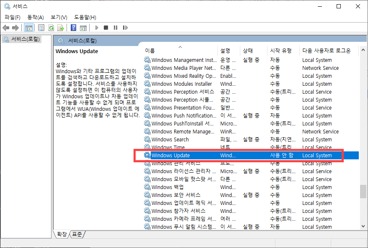This screenshot has height=248, width=368.
Task: Select the Windows 보안 서비스 row
Action: click(x=251, y=195)
